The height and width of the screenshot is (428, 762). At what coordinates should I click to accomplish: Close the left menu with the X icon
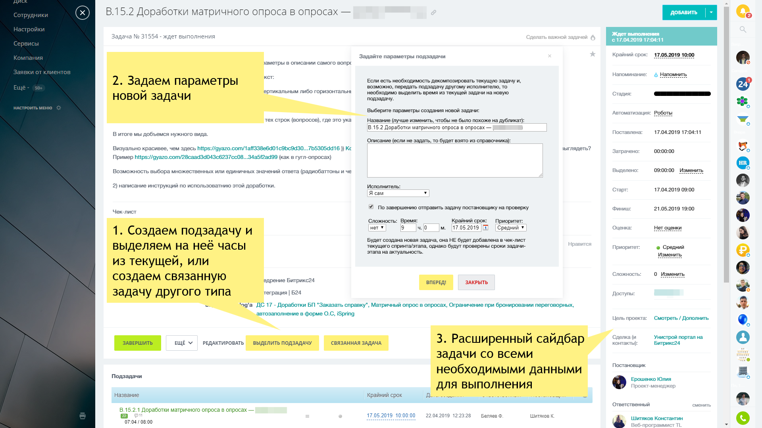83,13
